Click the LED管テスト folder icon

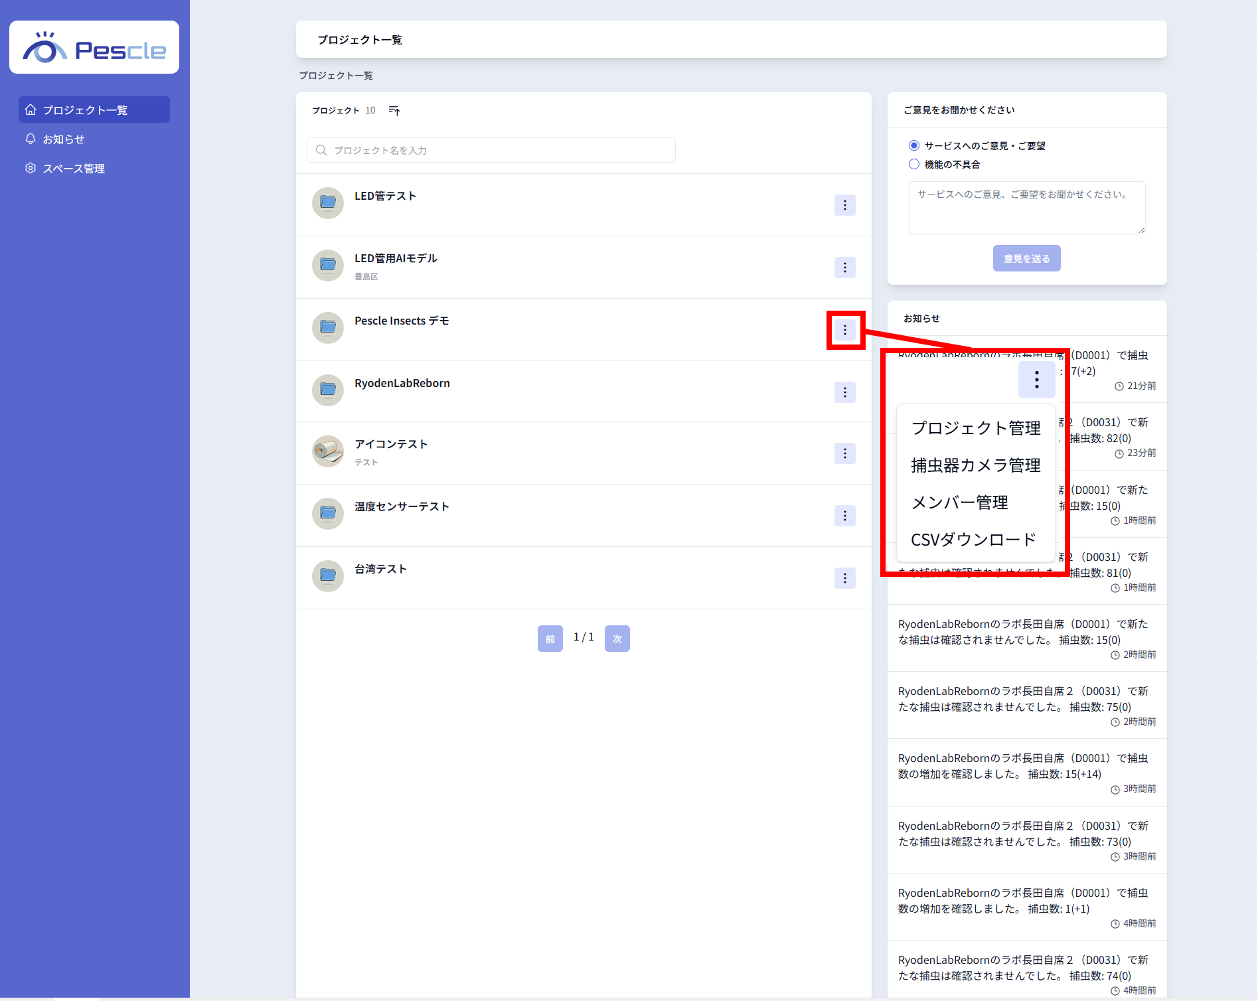328,203
